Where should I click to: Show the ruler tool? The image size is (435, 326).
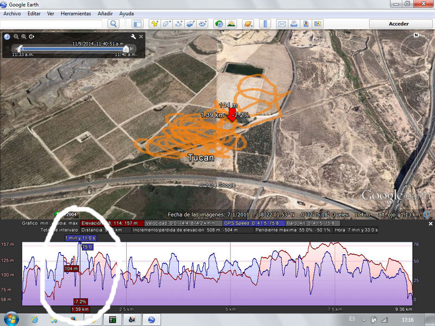coord(265,24)
